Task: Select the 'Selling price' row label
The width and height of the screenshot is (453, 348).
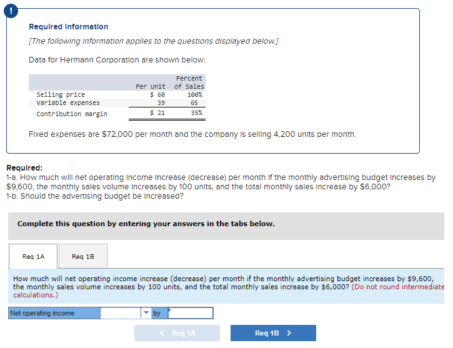Action: (61, 94)
